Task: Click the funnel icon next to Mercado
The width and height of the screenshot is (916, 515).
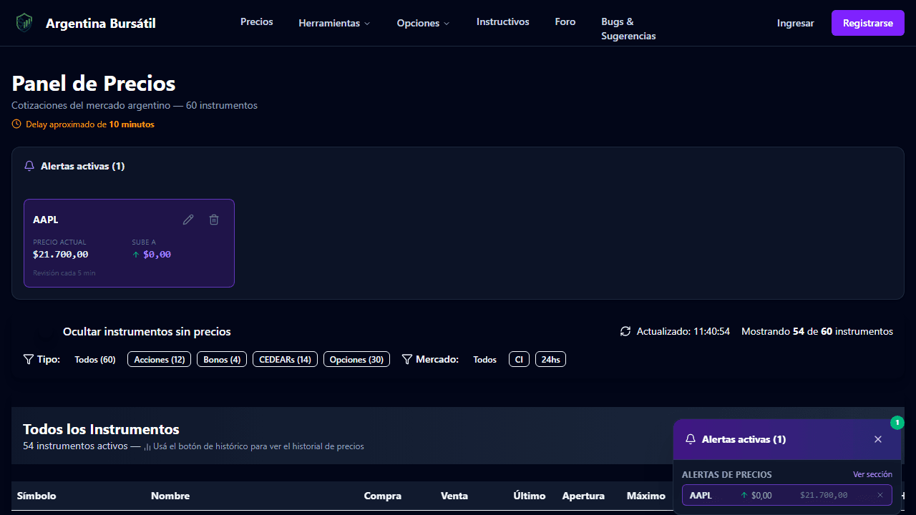Action: (407, 359)
